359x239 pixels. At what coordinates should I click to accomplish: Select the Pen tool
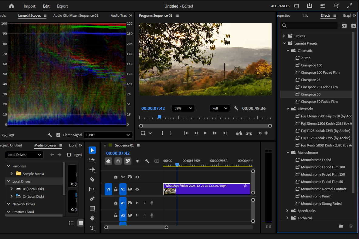(93, 199)
